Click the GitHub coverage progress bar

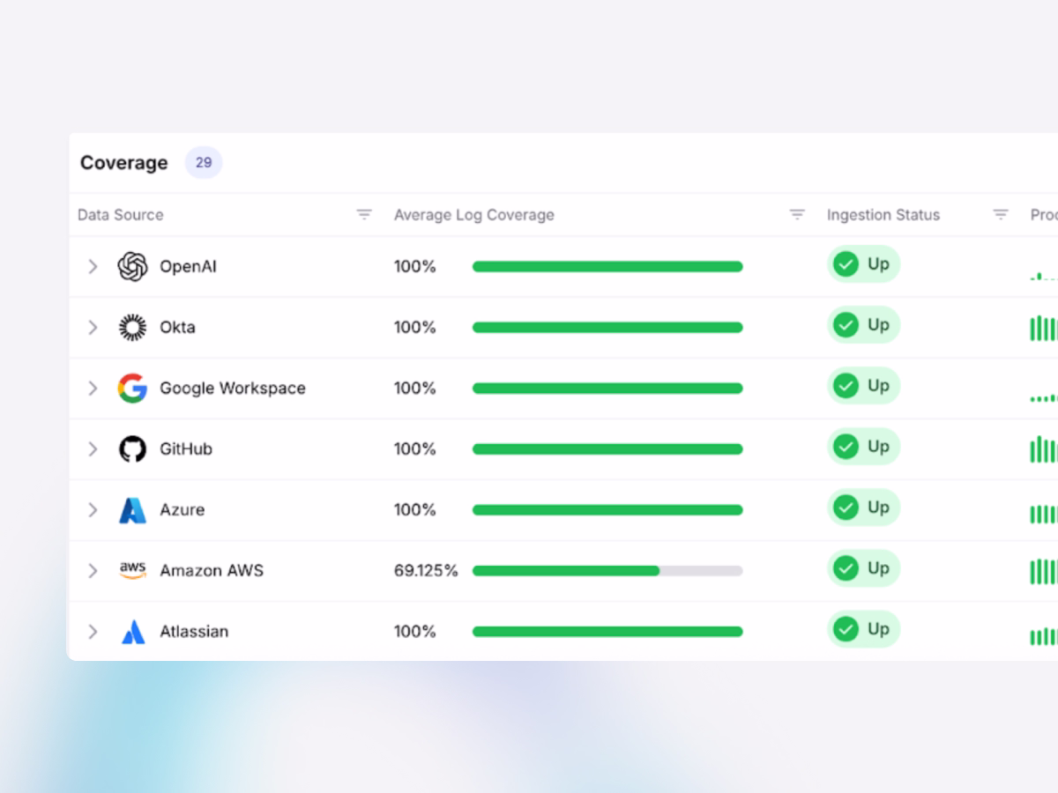pos(607,448)
